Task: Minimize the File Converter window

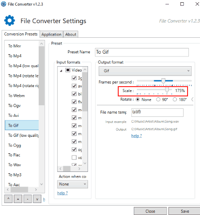Action: click(167, 4)
